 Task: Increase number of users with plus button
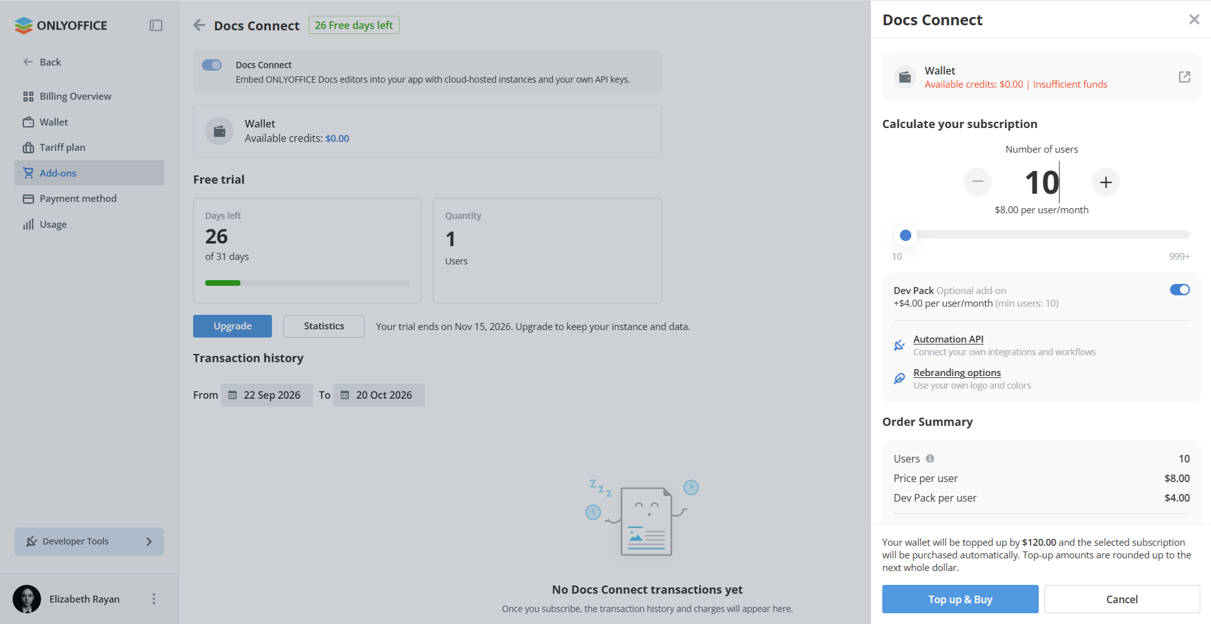coord(1106,182)
